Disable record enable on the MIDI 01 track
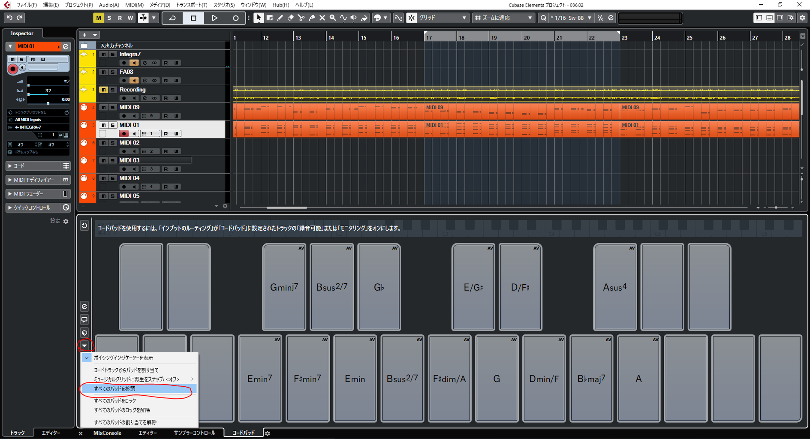Image resolution: width=810 pixels, height=439 pixels. pyautogui.click(x=124, y=134)
